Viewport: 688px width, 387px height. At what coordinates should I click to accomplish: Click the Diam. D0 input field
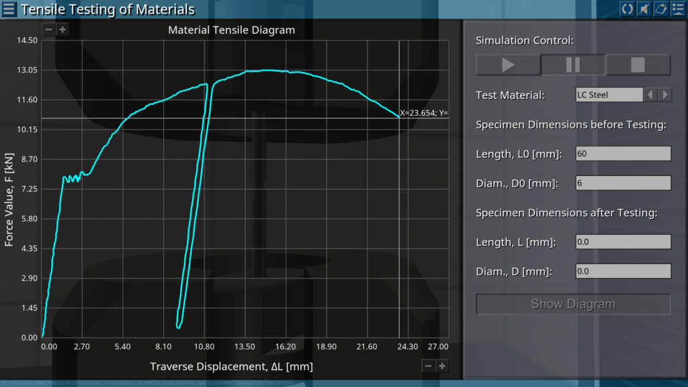(x=623, y=183)
